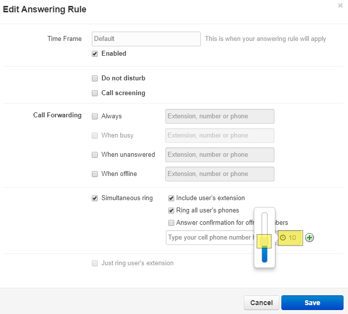
Task: Close the Edit Answering Rule dialog
Action: coord(340,5)
